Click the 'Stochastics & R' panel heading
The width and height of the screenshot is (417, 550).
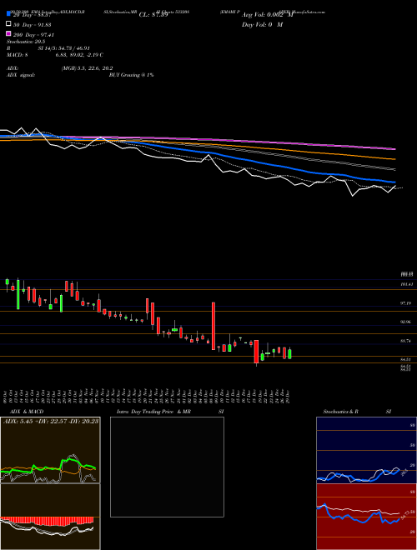tap(340, 412)
